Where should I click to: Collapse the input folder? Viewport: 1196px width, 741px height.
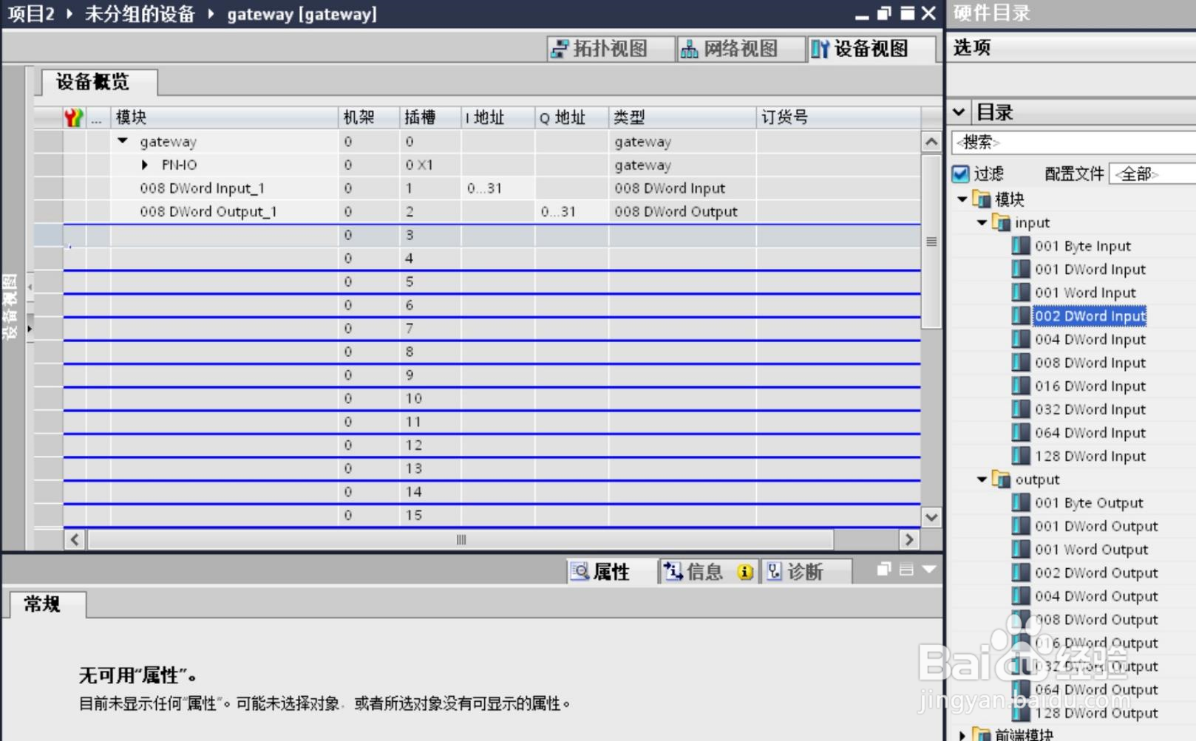982,222
